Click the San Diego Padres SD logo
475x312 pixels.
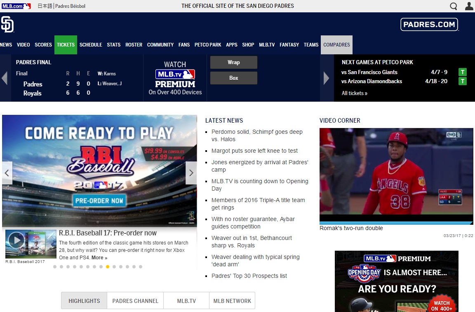point(7,24)
